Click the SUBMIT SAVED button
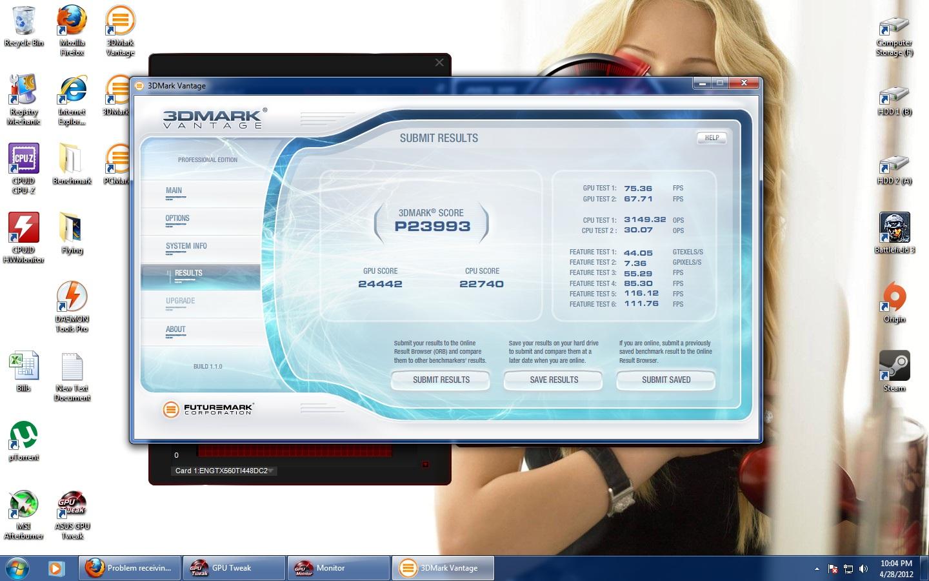The image size is (929, 581). 666,380
